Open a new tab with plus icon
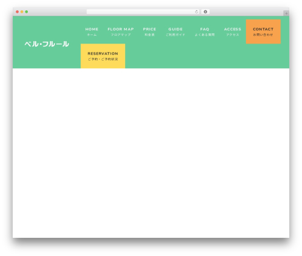 (286, 13)
